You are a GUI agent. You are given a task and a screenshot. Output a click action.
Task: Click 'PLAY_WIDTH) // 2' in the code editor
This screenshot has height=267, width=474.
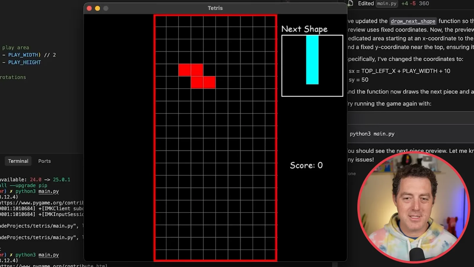[32, 55]
